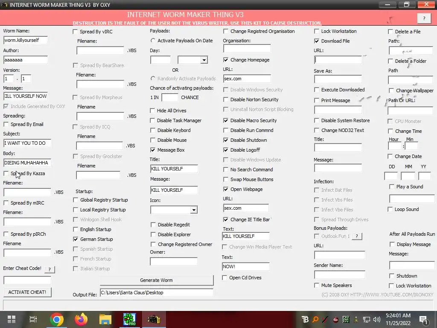Click the Chance 1 IN input field
The height and width of the screenshot is (328, 437).
pos(170,97)
